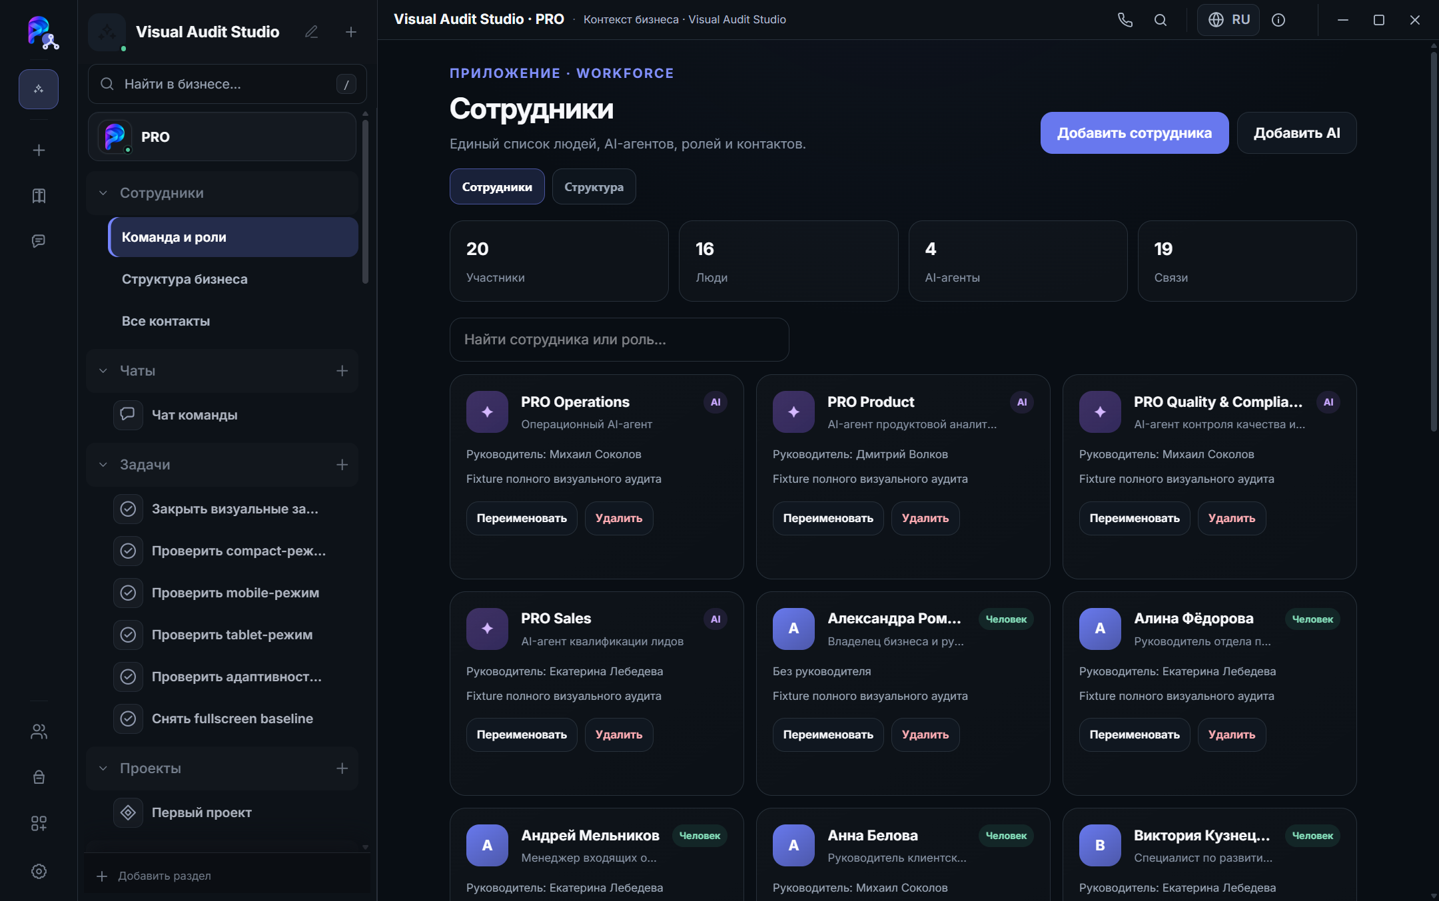This screenshot has width=1439, height=901.
Task: Click the plus icon next to the edit pencil
Action: 351,32
